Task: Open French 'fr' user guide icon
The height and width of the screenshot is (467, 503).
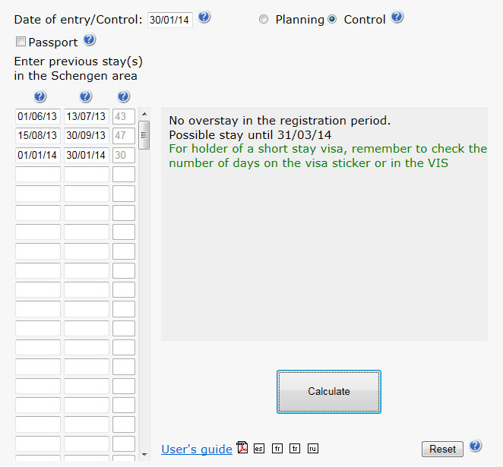Action: click(277, 449)
